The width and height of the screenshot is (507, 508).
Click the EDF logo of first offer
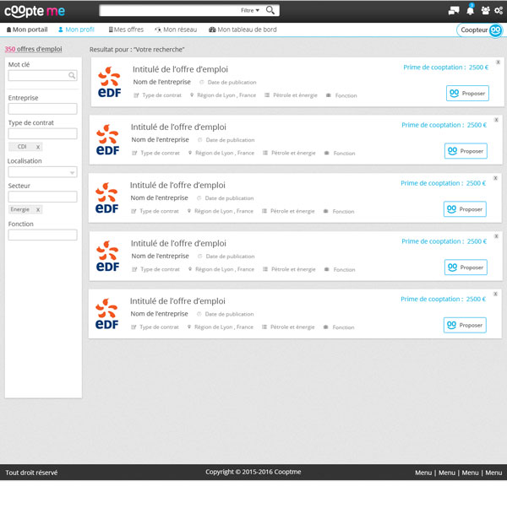pos(109,82)
